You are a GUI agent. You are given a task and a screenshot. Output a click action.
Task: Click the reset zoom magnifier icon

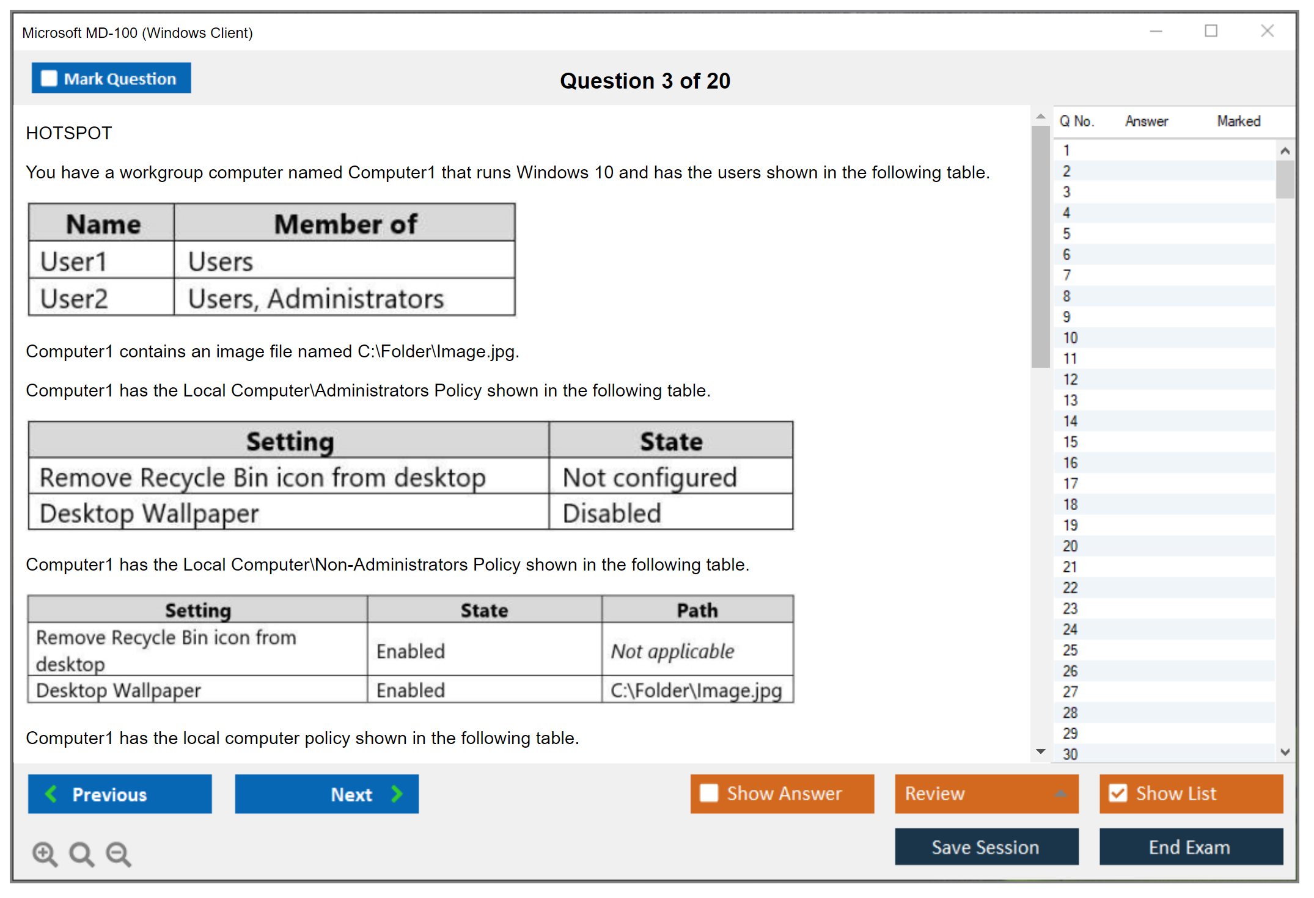[x=81, y=853]
